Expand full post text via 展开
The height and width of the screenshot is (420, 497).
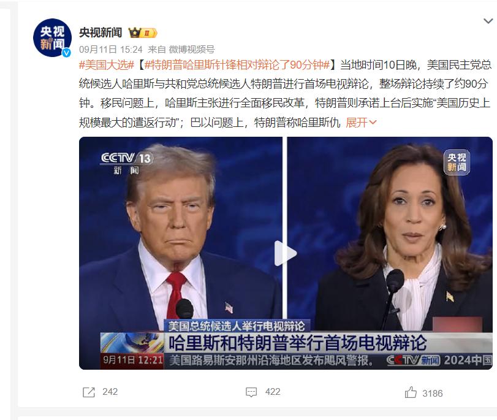(x=357, y=123)
